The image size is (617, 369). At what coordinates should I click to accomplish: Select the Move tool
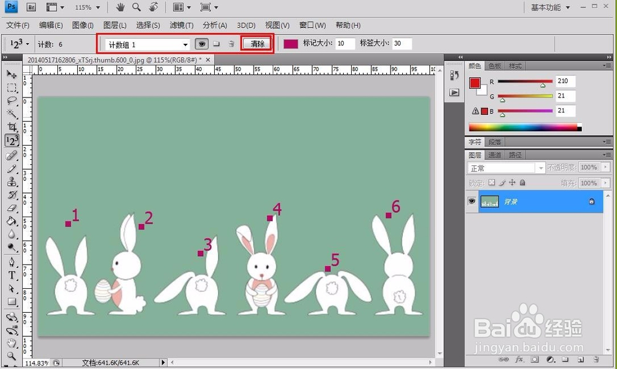tap(12, 74)
